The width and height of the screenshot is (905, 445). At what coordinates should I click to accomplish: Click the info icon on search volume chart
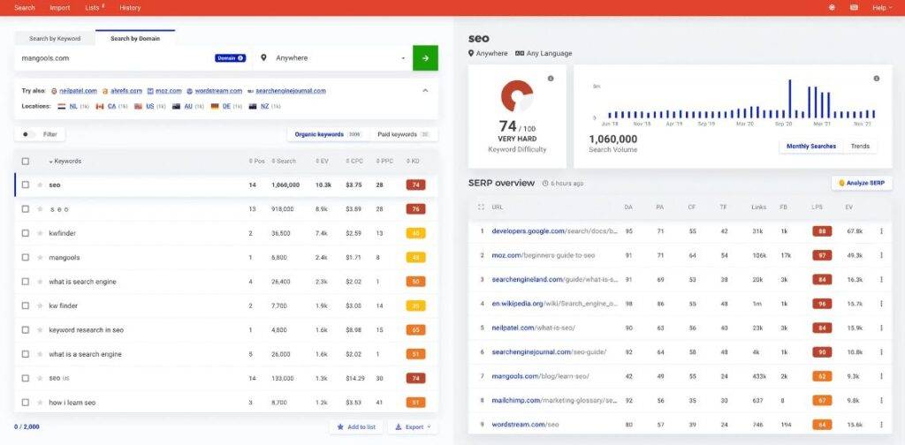[877, 79]
